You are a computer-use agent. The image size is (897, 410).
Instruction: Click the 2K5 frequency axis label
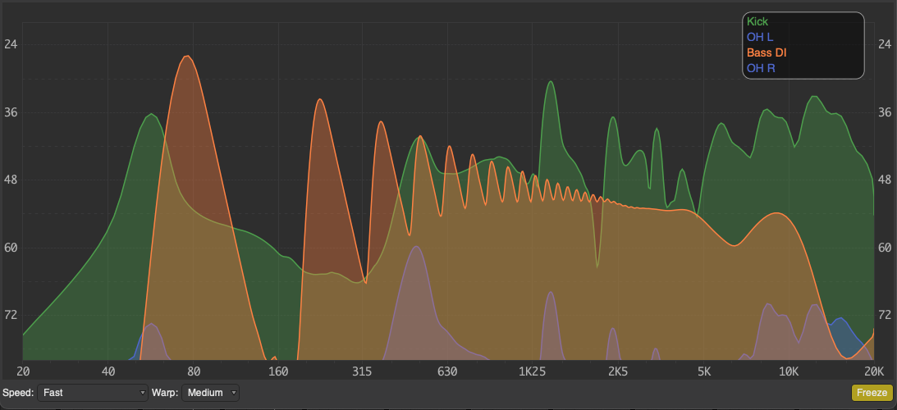pyautogui.click(x=618, y=371)
